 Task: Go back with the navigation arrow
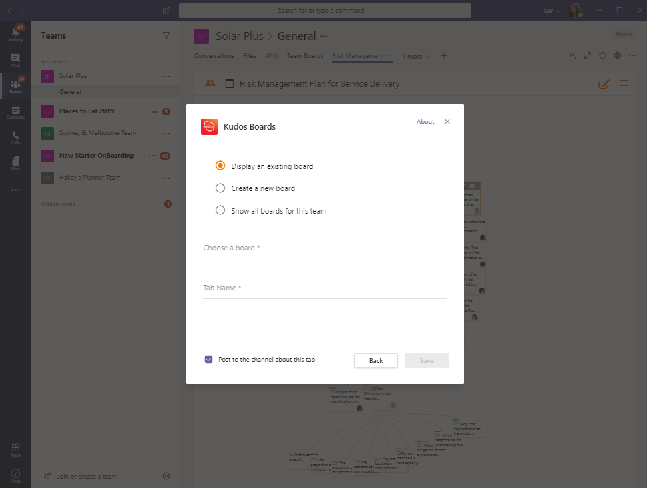click(9, 11)
